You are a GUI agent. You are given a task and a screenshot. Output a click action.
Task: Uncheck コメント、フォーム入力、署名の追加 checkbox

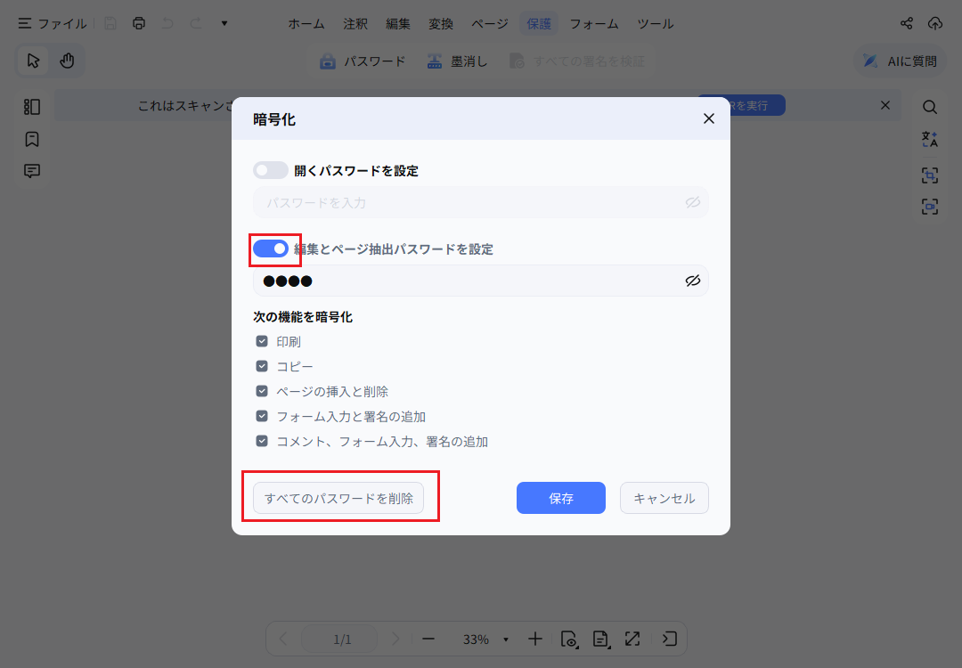pyautogui.click(x=262, y=441)
